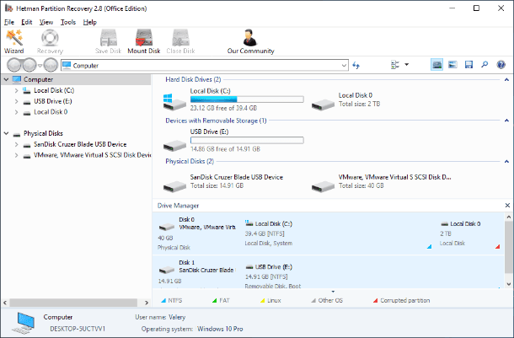Open the view options dropdown arrow

(407, 65)
